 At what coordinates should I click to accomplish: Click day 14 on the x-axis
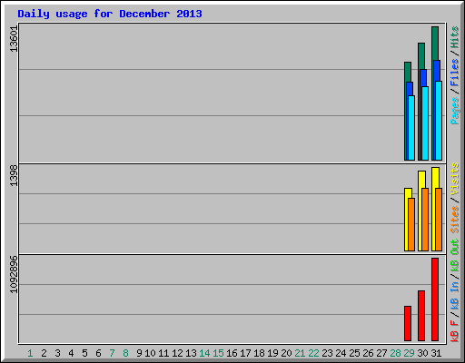[x=204, y=353]
